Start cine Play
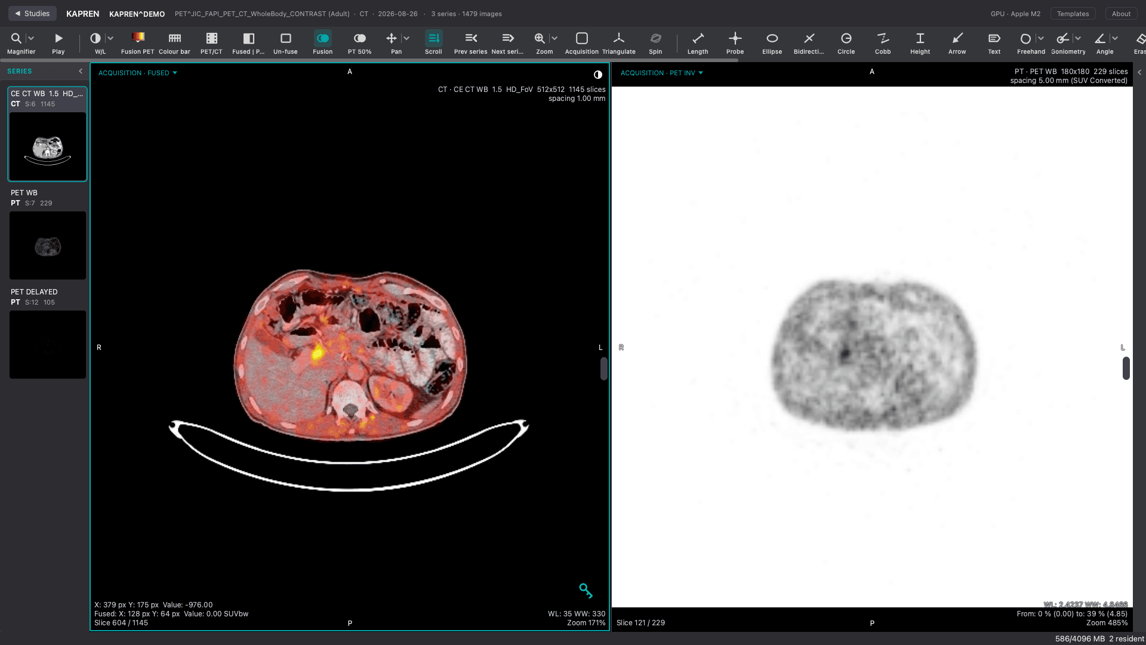The width and height of the screenshot is (1146, 645). click(58, 43)
